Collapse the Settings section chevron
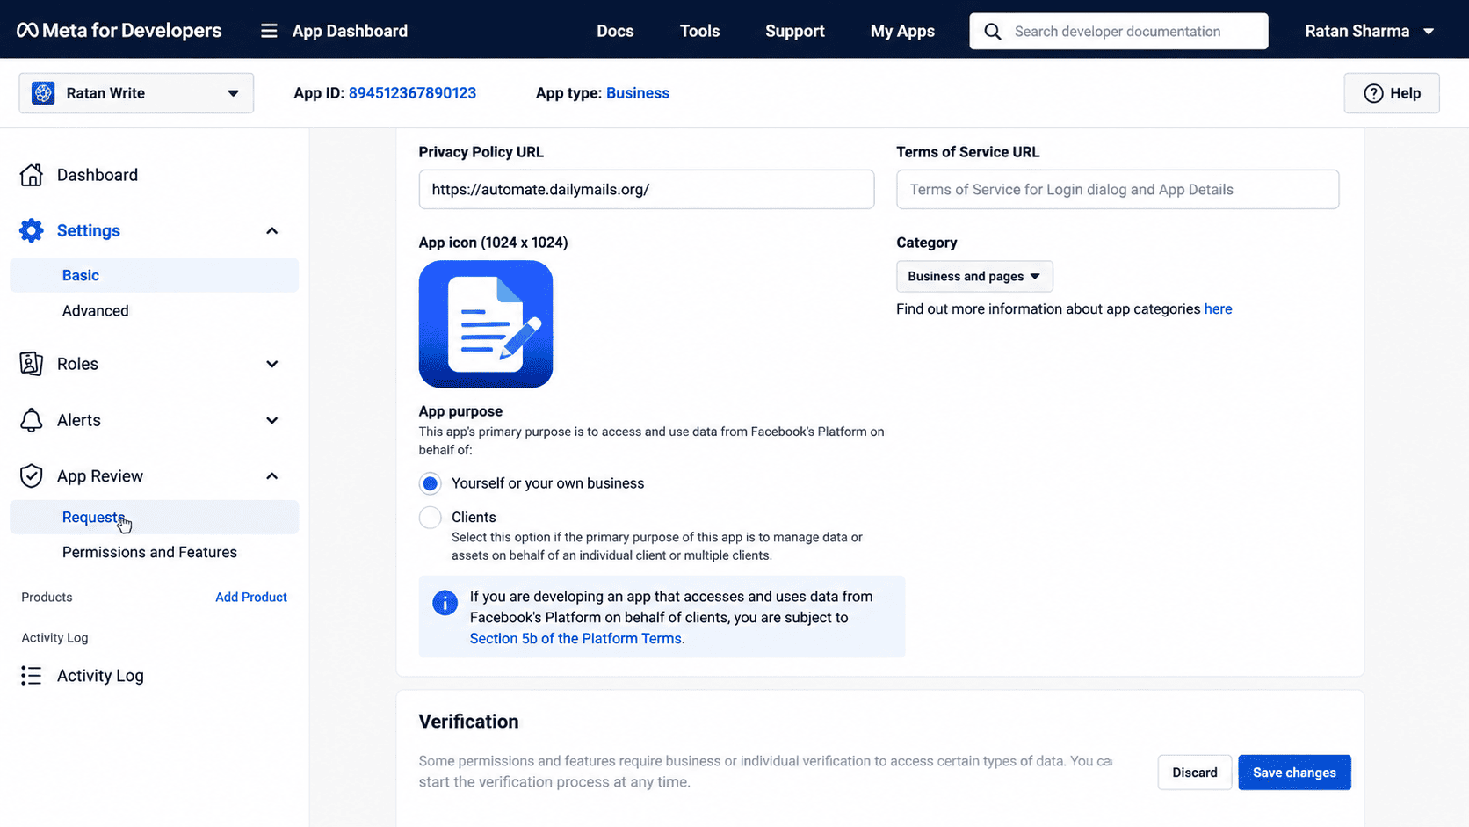The height and width of the screenshot is (827, 1469). [271, 230]
